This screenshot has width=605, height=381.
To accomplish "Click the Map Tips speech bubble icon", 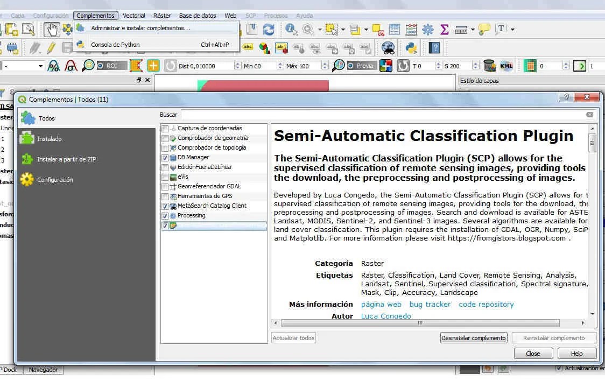I will [484, 29].
